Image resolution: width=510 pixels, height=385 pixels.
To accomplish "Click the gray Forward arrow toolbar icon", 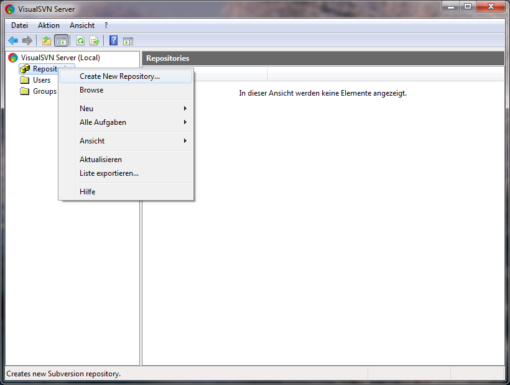I will point(27,41).
